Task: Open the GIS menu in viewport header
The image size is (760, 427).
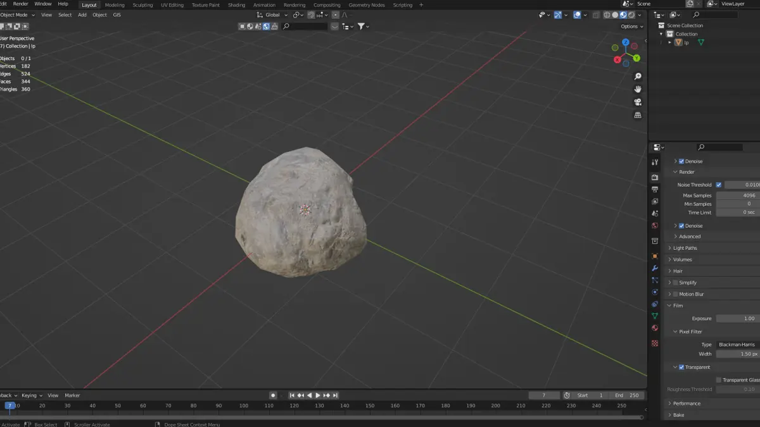Action: click(117, 15)
